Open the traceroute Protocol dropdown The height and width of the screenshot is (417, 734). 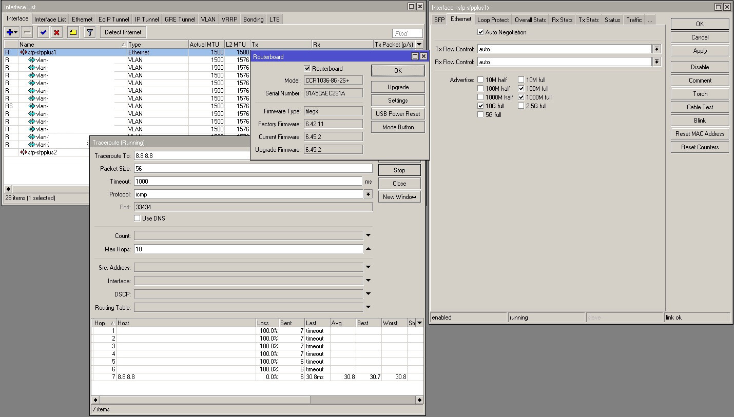pyautogui.click(x=368, y=194)
